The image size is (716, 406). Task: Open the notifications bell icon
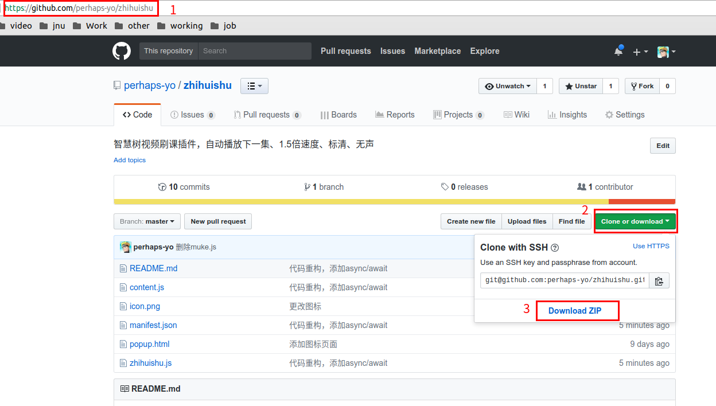pyautogui.click(x=618, y=51)
